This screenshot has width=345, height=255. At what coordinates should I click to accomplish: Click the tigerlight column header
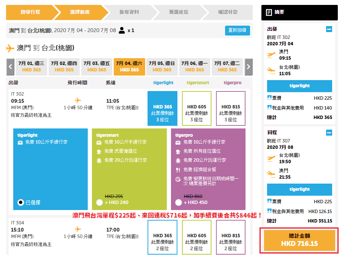point(163,83)
